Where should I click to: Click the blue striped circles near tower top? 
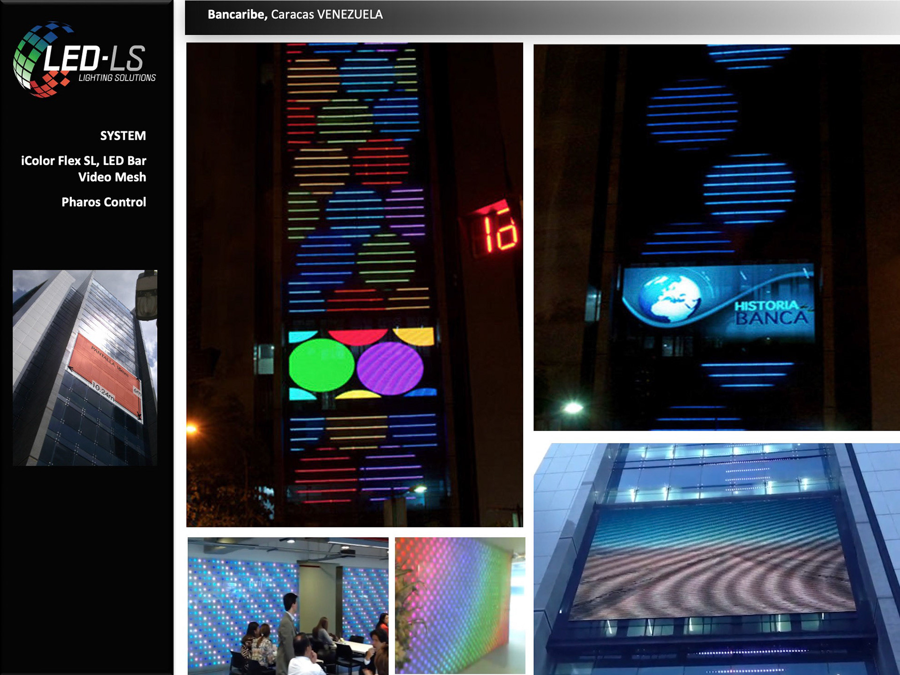click(x=692, y=114)
